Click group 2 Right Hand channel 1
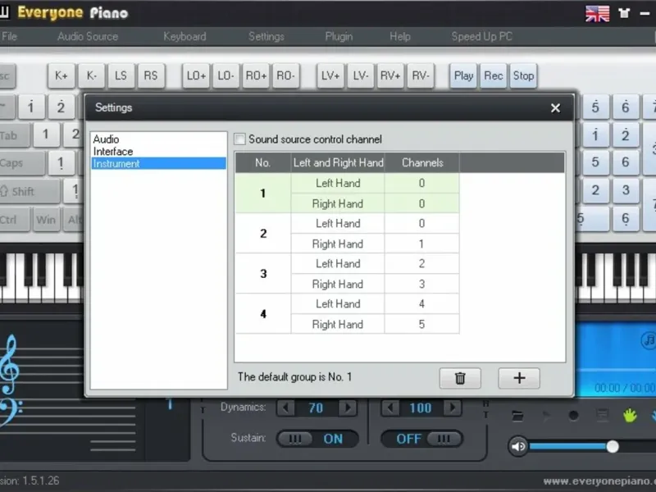Viewport: 656px width, 492px height. click(x=421, y=244)
